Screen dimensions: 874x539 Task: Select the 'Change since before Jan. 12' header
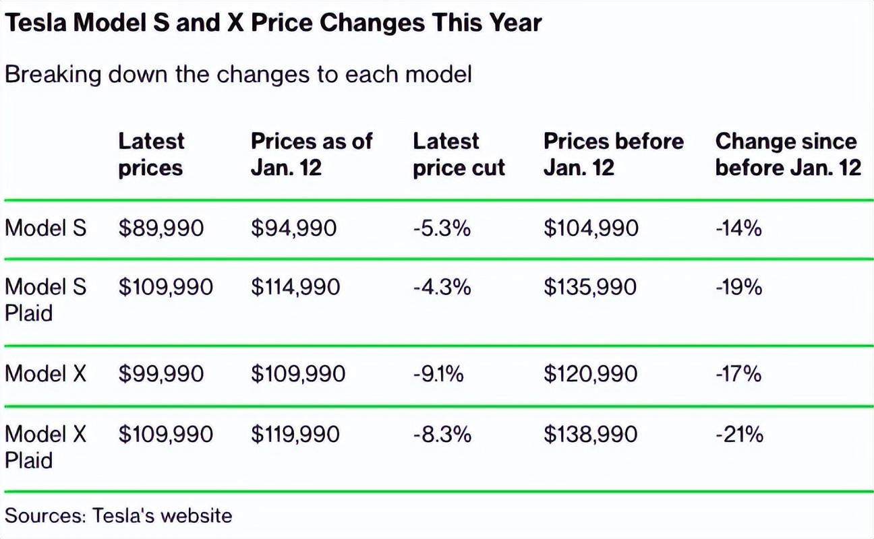click(x=788, y=154)
